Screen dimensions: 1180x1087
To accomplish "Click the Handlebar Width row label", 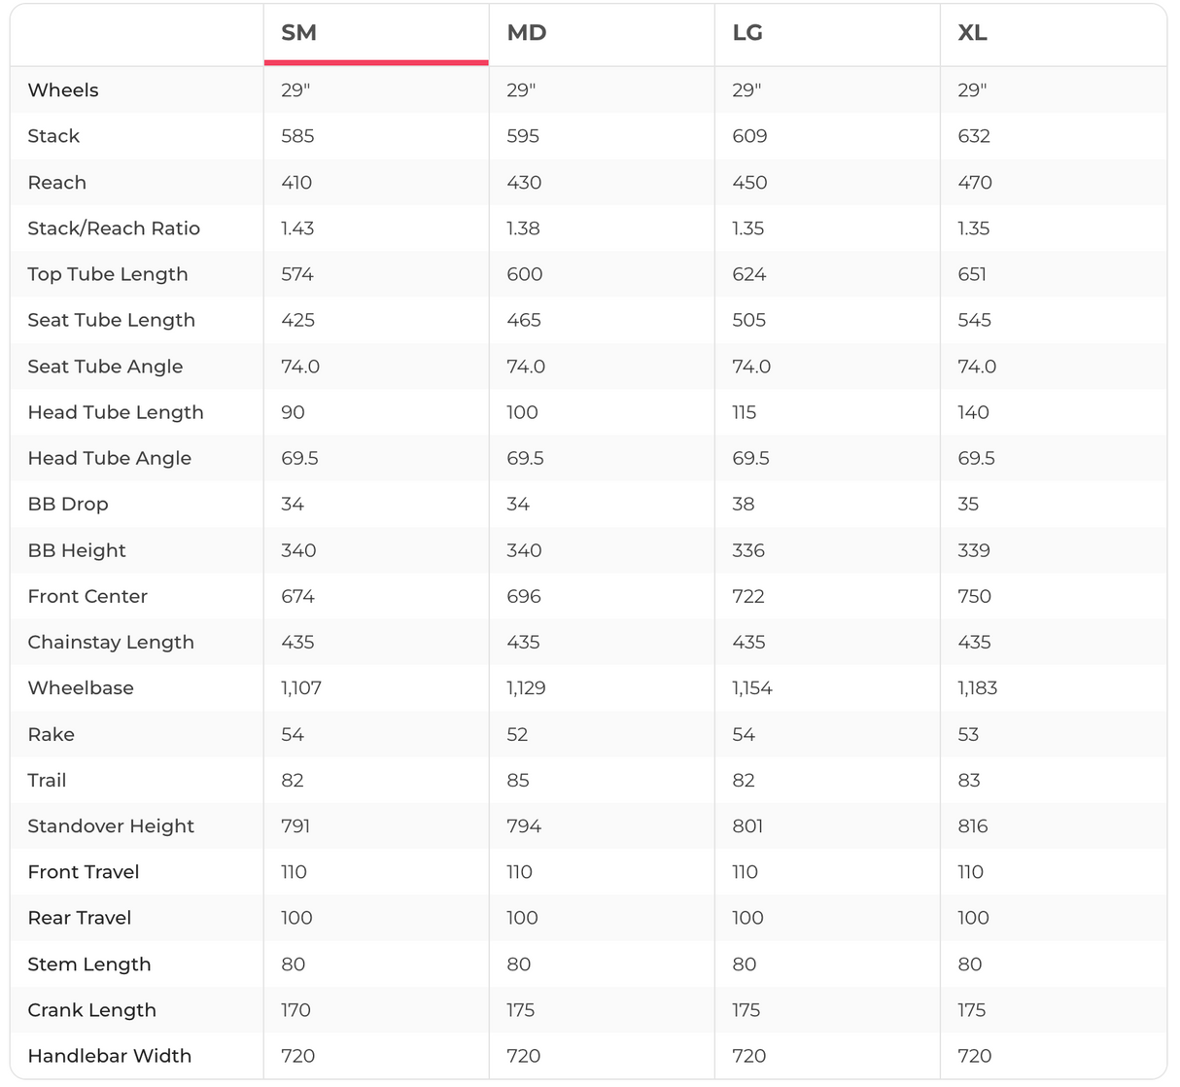I will pos(110,1056).
